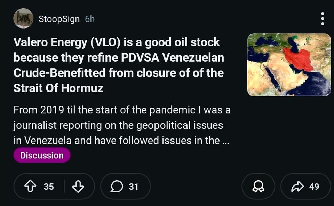The width and height of the screenshot is (334, 206).
Task: Downvote the Valero Energy post
Action: pos(78,187)
